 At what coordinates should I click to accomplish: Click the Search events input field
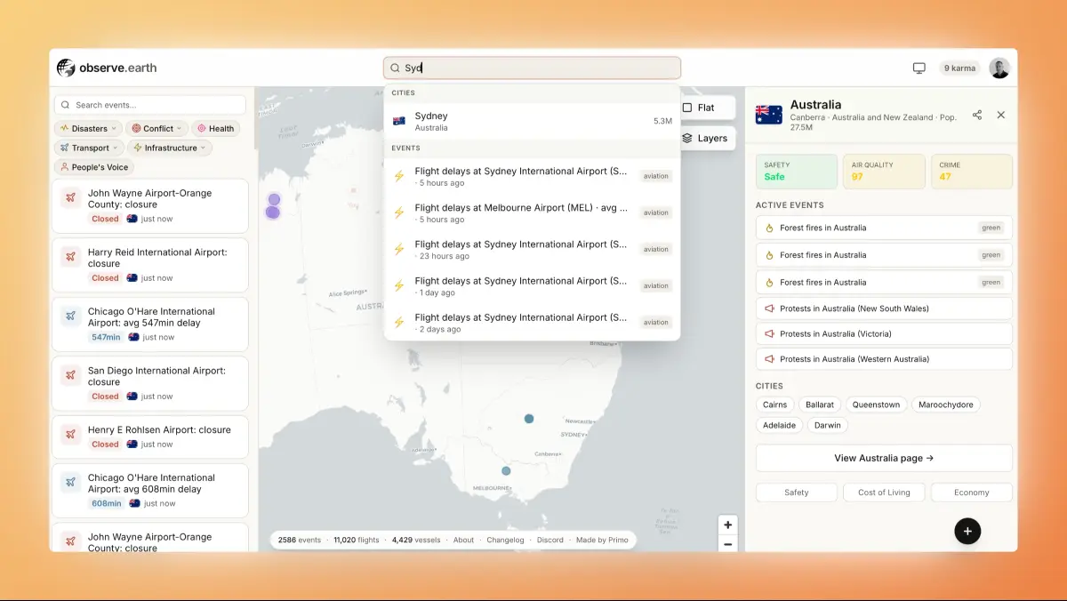151,105
